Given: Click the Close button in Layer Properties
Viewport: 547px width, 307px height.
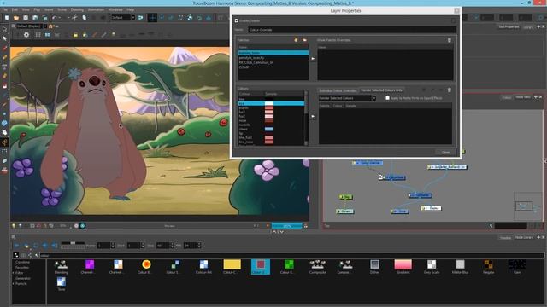Looking at the screenshot, I should pyautogui.click(x=446, y=153).
